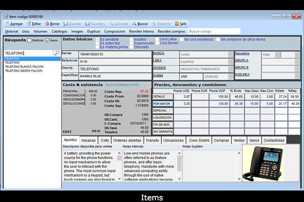Switch to the Aduanas tab
Image resolution: width=304 pixels, height=202 pixels.
pyautogui.click(x=89, y=140)
